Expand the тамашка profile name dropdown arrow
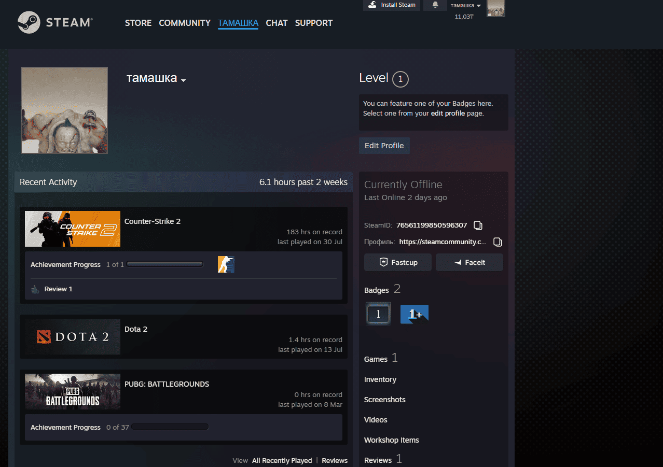This screenshot has height=467, width=663. [x=183, y=80]
